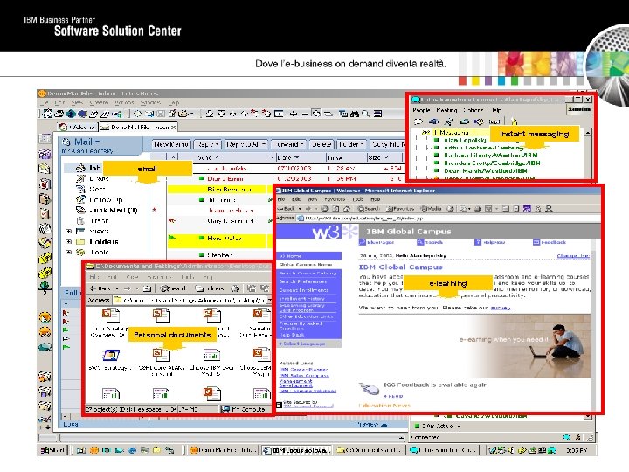This screenshot has height=472, width=629.
Task: Click the Internet Explorer quick launch icon
Action: point(132,450)
